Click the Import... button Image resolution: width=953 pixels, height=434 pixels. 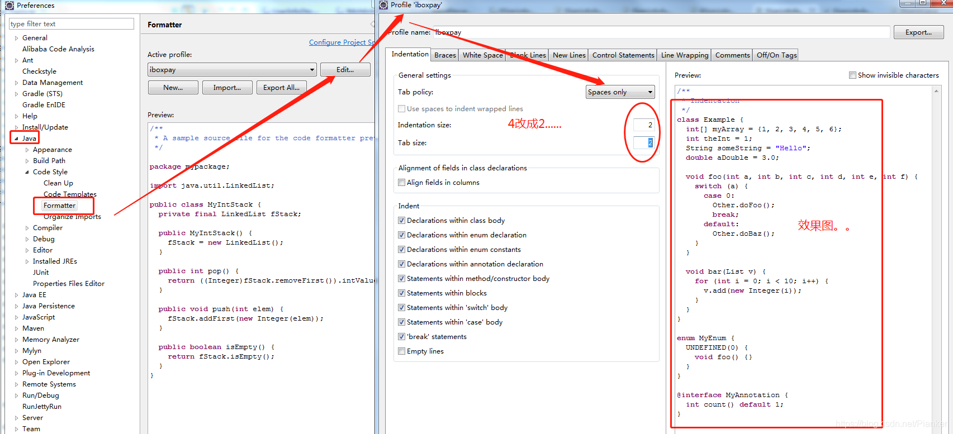coord(227,88)
